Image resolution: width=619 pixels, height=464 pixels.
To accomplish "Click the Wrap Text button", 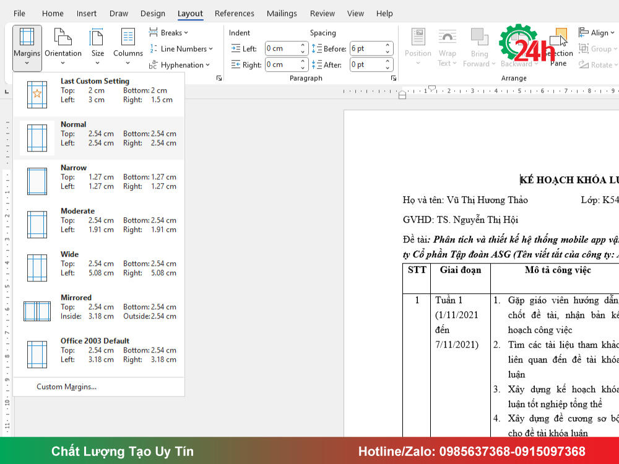I will (447, 47).
